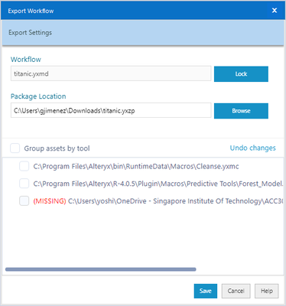Click the Package Location label
Image resolution: width=286 pixels, height=306 pixels.
point(38,96)
